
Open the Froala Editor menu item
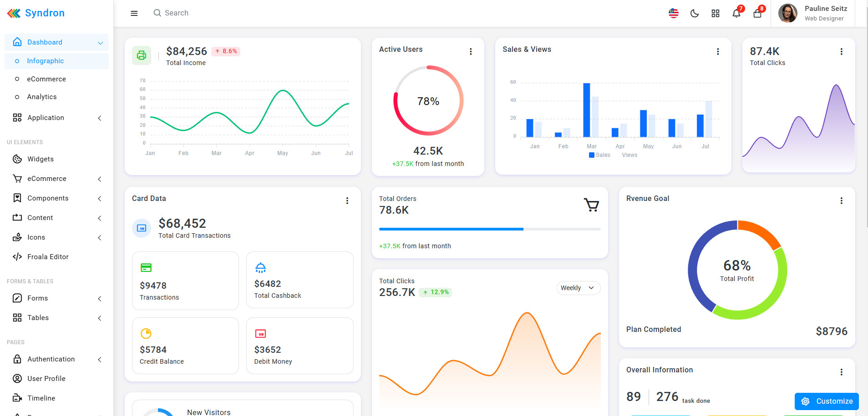56,257
